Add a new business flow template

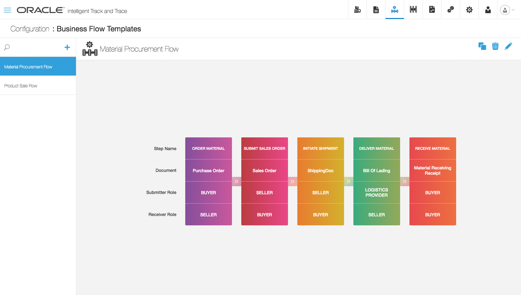coord(67,47)
